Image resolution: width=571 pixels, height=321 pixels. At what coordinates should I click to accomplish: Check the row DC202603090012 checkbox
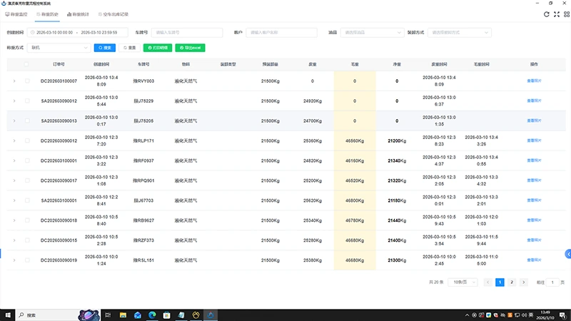click(x=27, y=141)
